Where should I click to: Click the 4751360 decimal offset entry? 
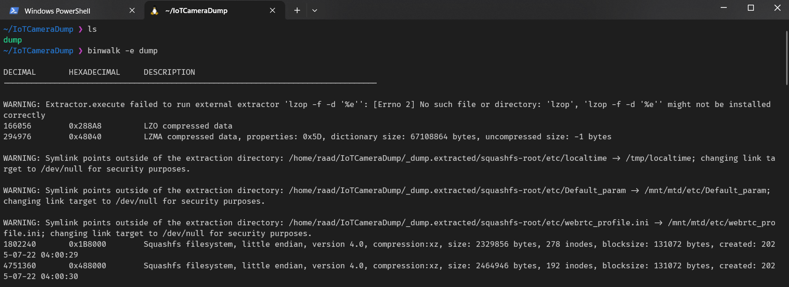[20, 265]
